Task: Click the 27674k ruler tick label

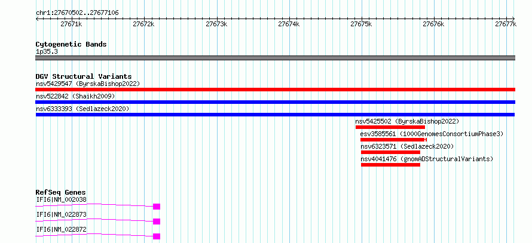Action: pos(289,24)
